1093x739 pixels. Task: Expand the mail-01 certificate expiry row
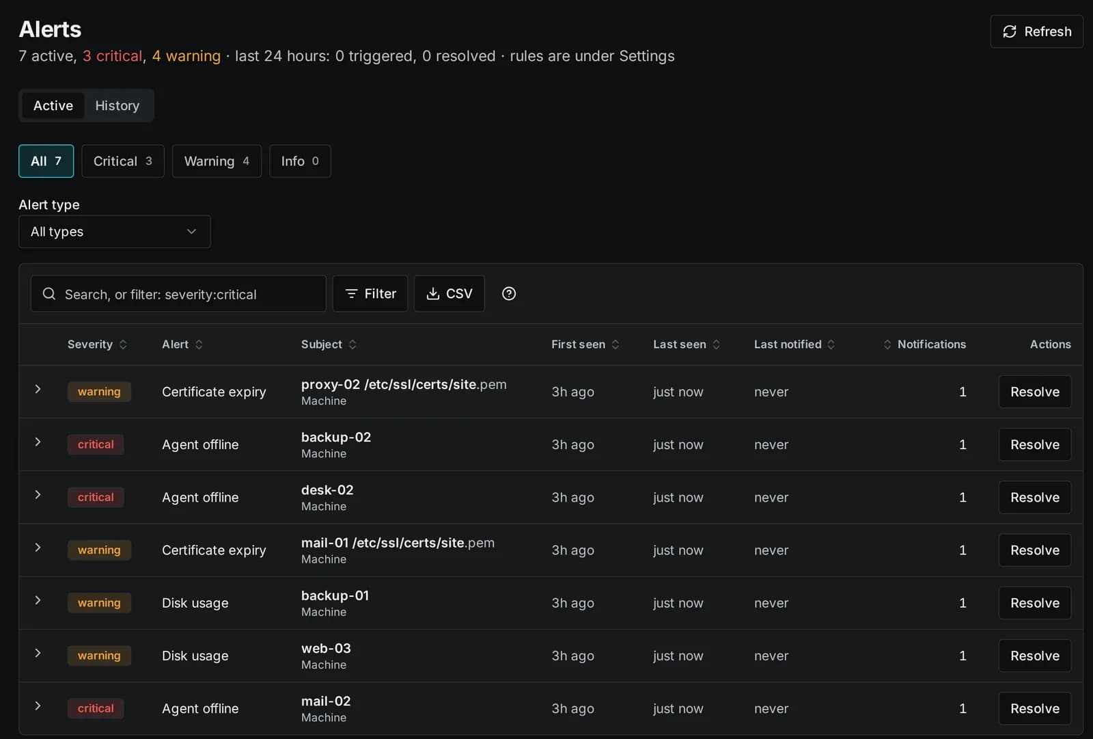coord(38,548)
